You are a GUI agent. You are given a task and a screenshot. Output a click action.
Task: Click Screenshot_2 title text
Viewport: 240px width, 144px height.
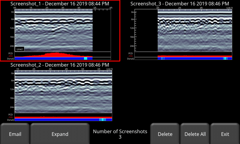tap(60, 65)
